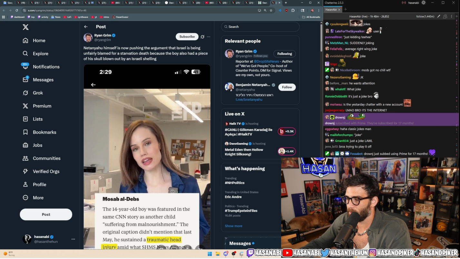Open Chatterino moderation mode sword icon
Screen dimensions: 460x259
click(x=439, y=16)
